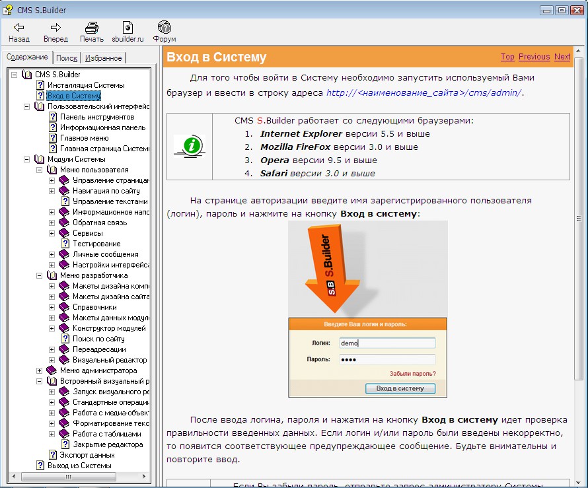588x488 pixels.
Task: Expand the Информационное наполнение node
Action: [x=52, y=212]
